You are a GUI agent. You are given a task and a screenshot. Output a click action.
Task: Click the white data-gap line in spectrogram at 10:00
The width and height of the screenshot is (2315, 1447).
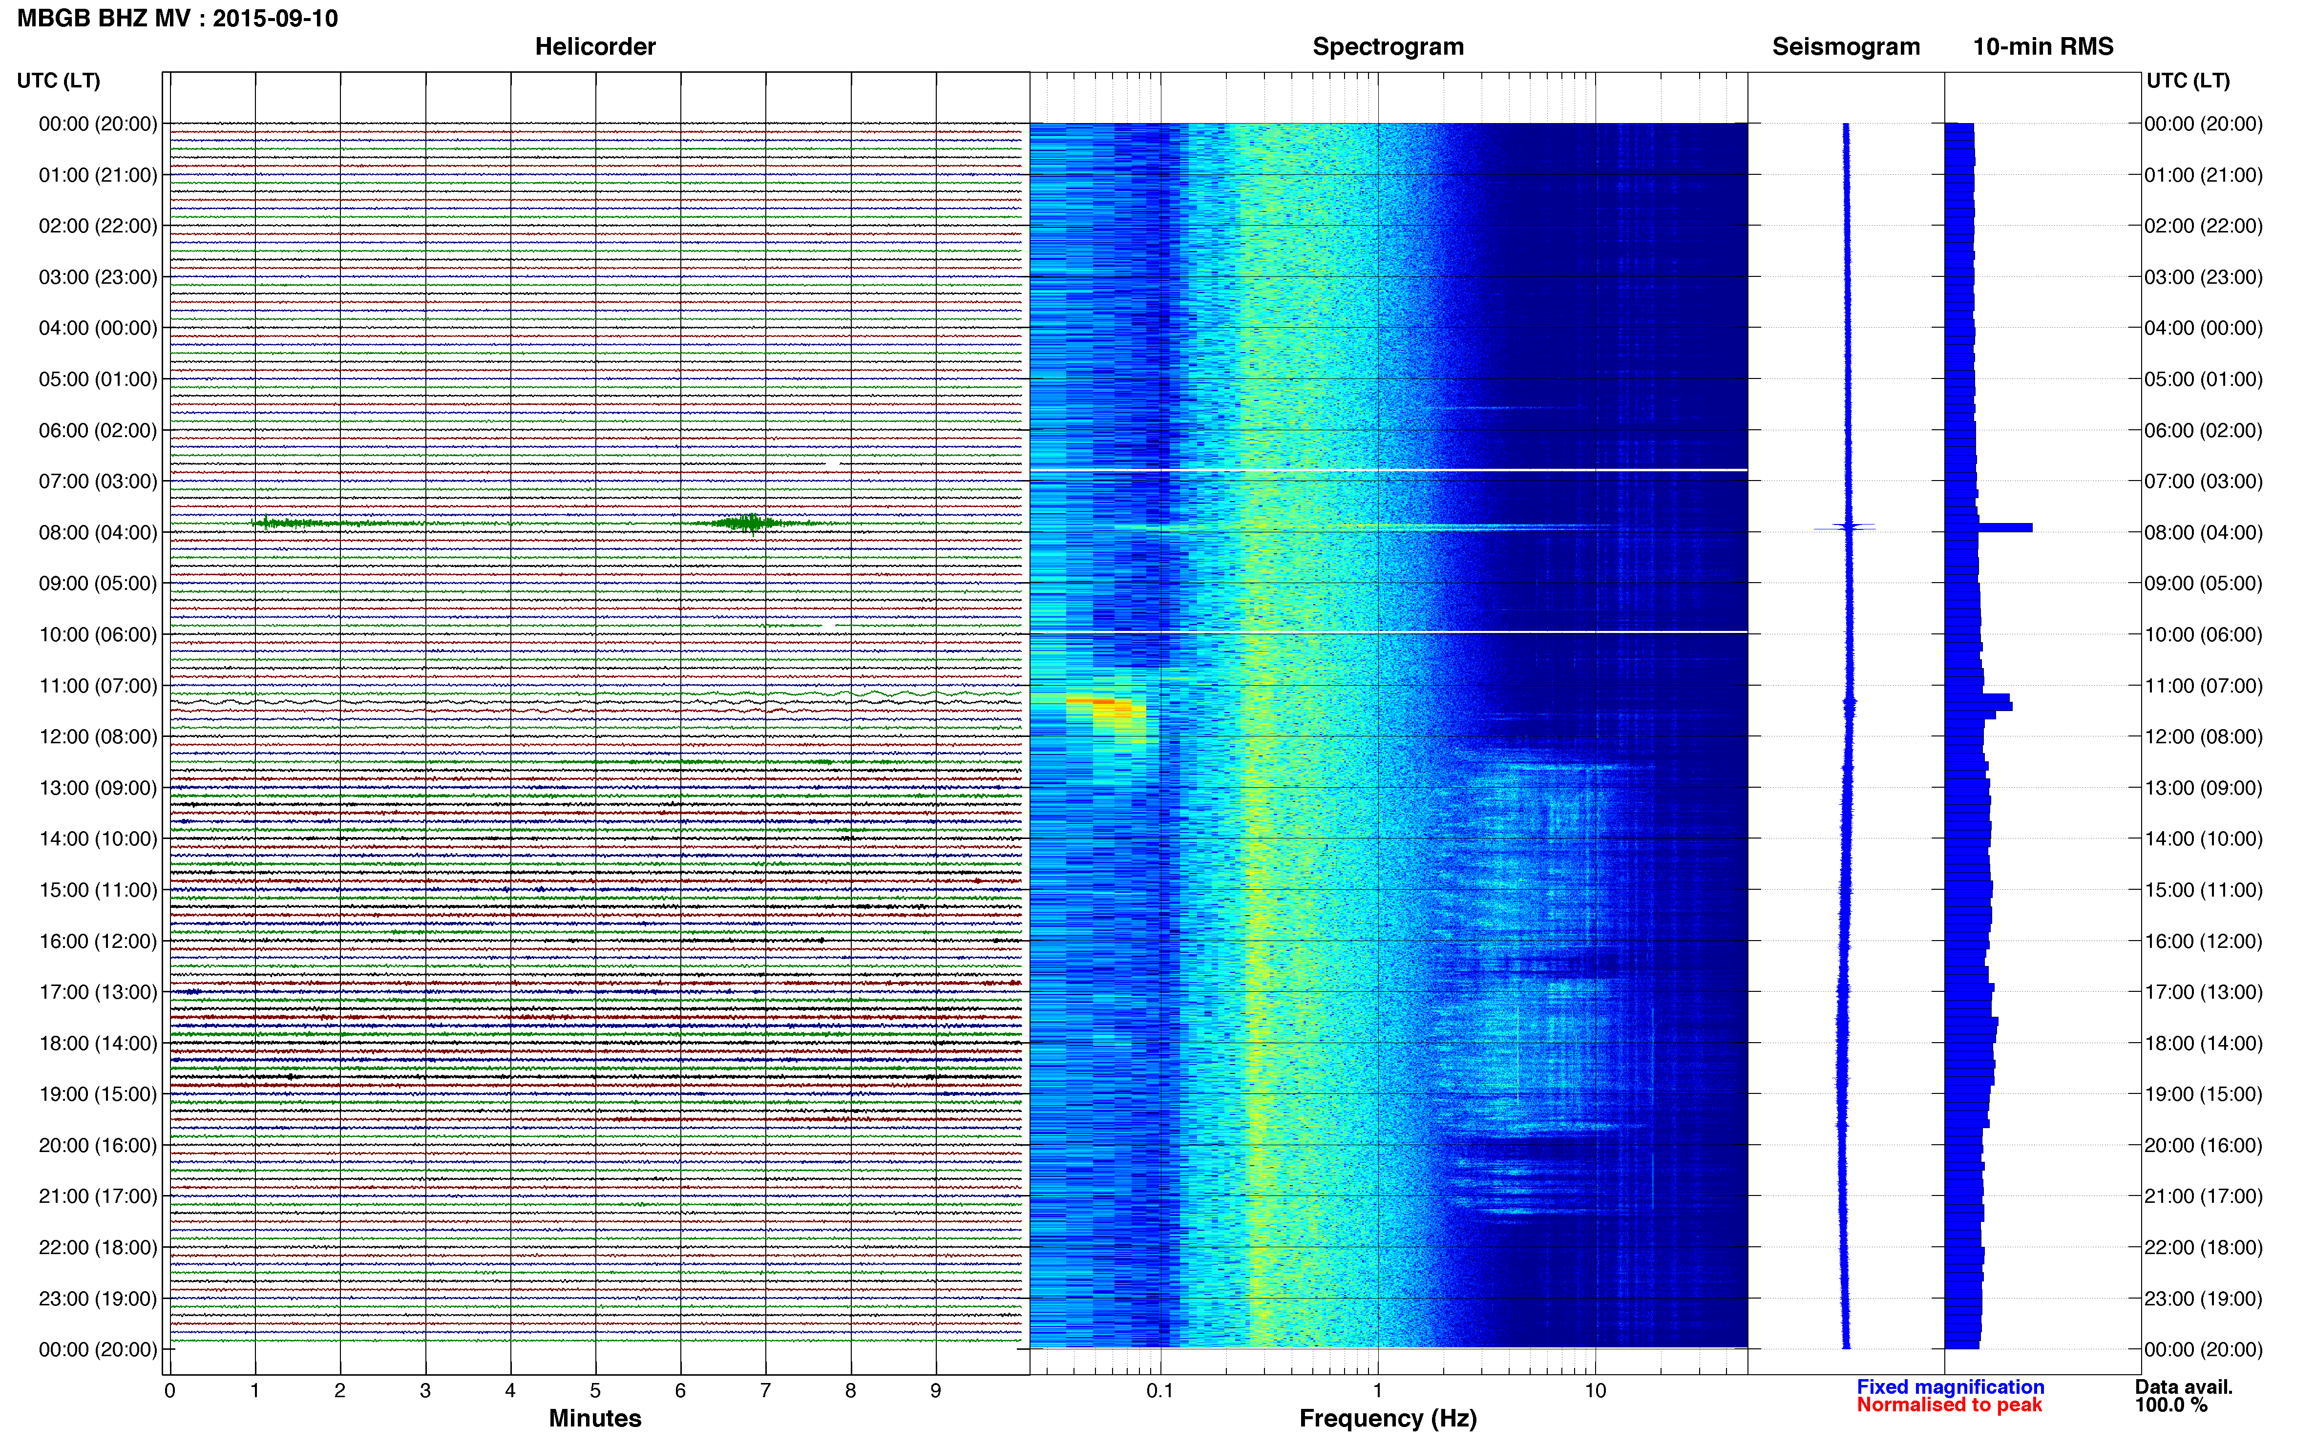click(1389, 632)
